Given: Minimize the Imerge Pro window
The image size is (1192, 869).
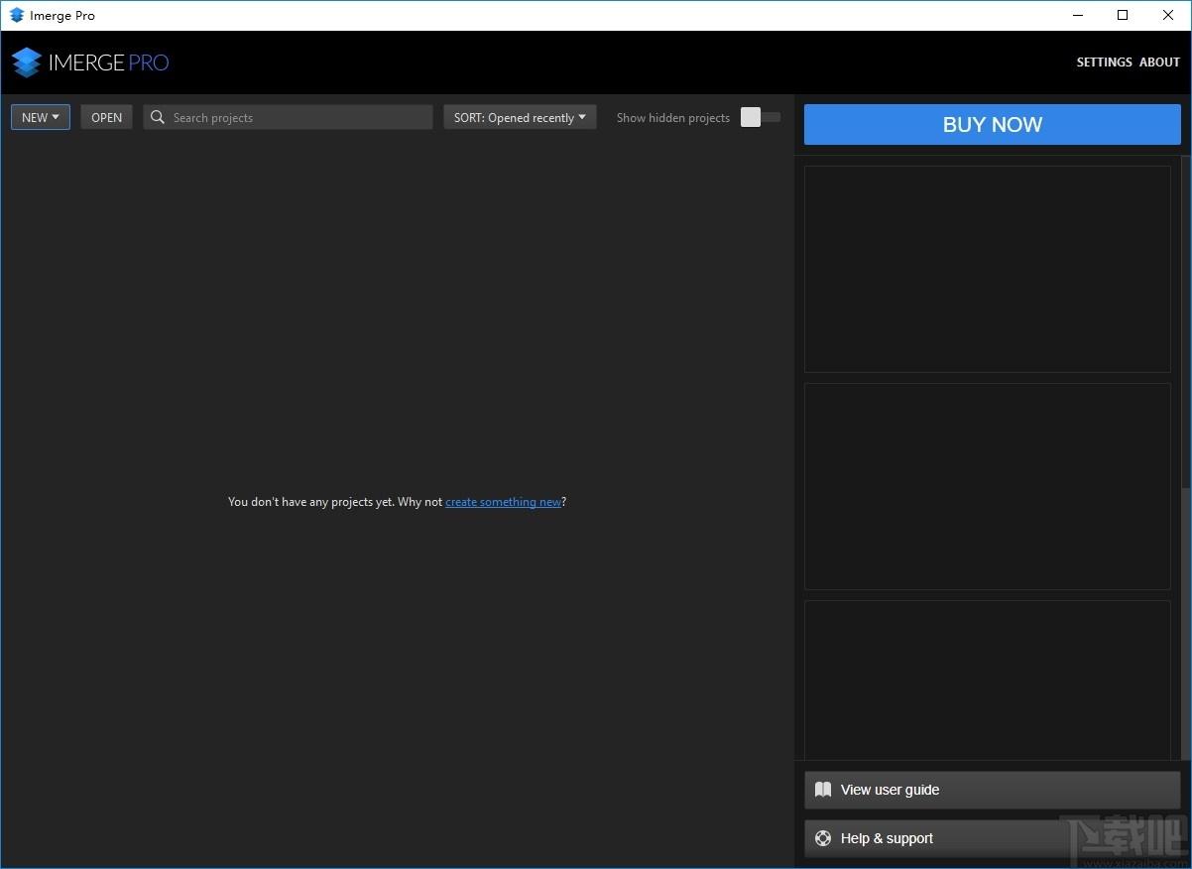Looking at the screenshot, I should point(1078,15).
